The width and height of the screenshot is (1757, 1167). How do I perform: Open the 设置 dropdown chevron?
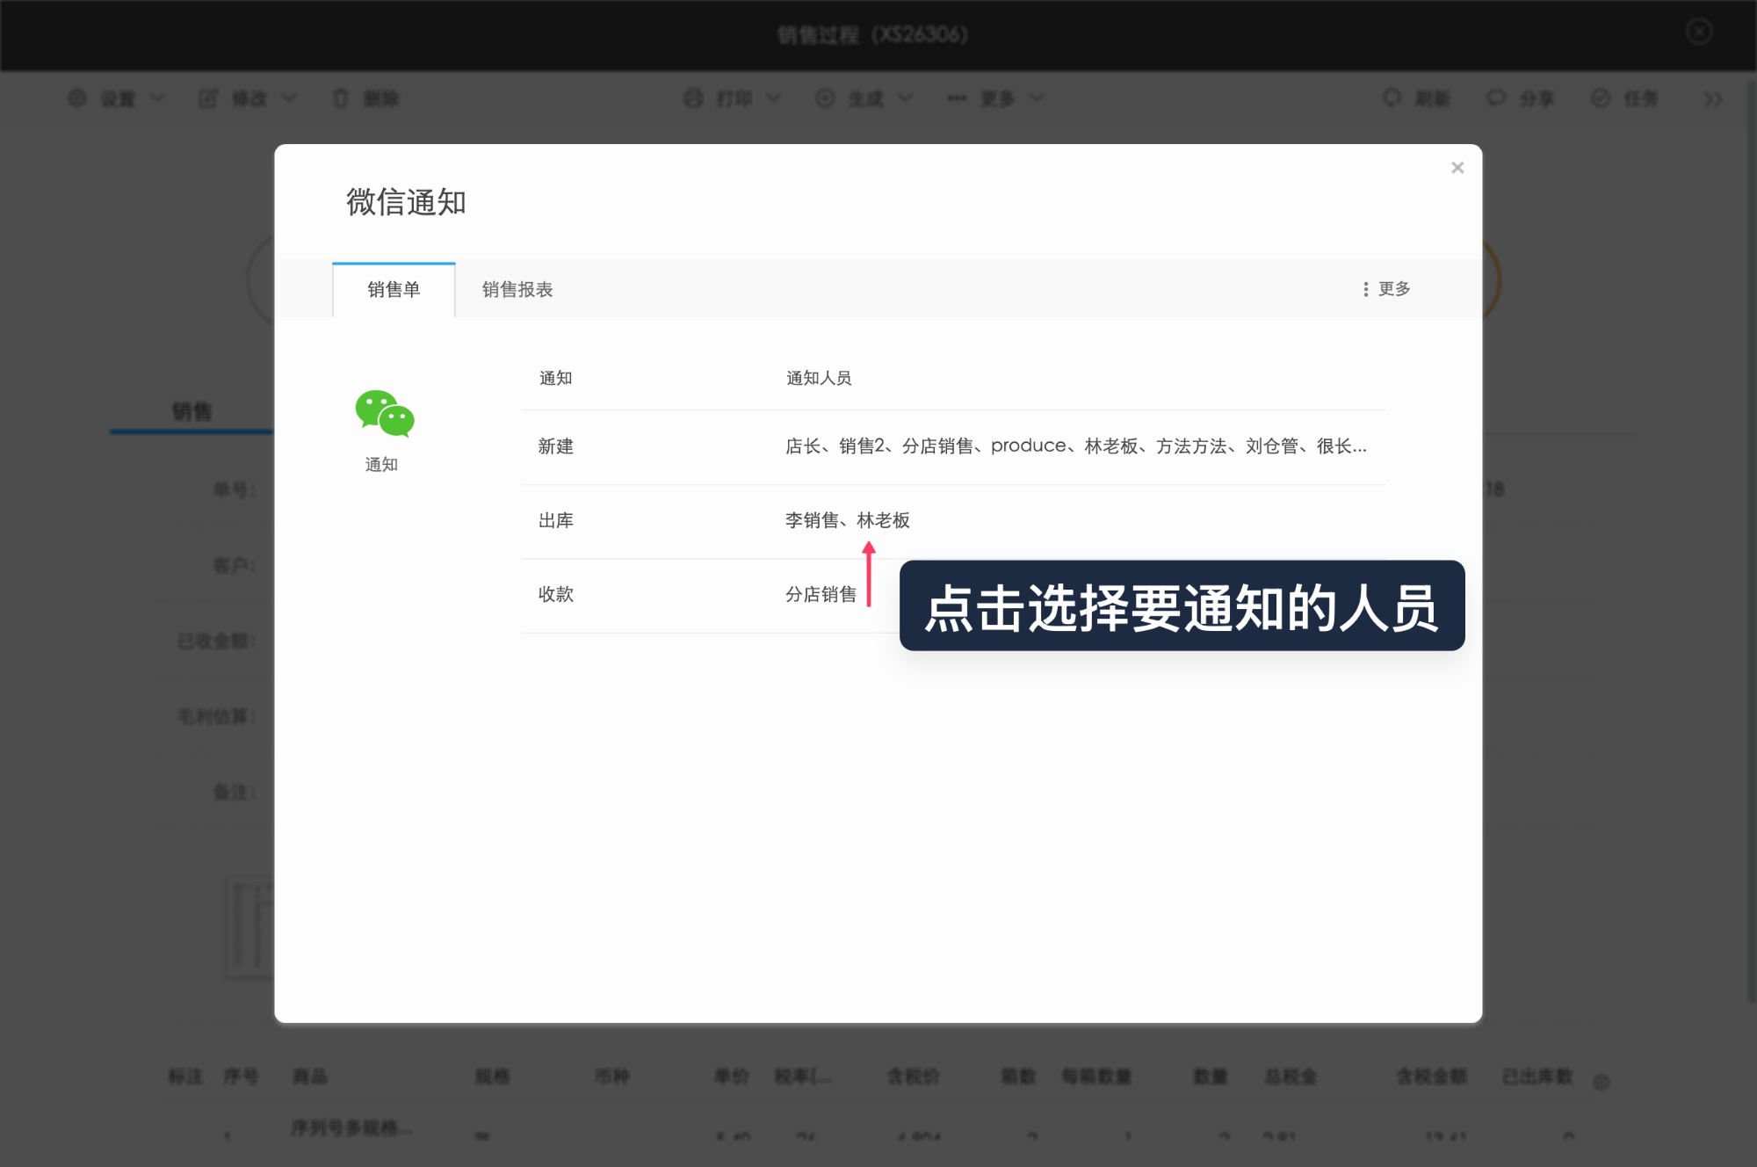point(156,98)
